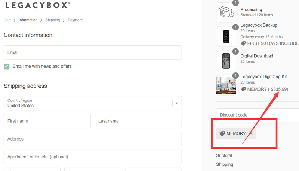Select the Payment breadcrumb step
This screenshot has height=171, width=299.
coord(75,20)
